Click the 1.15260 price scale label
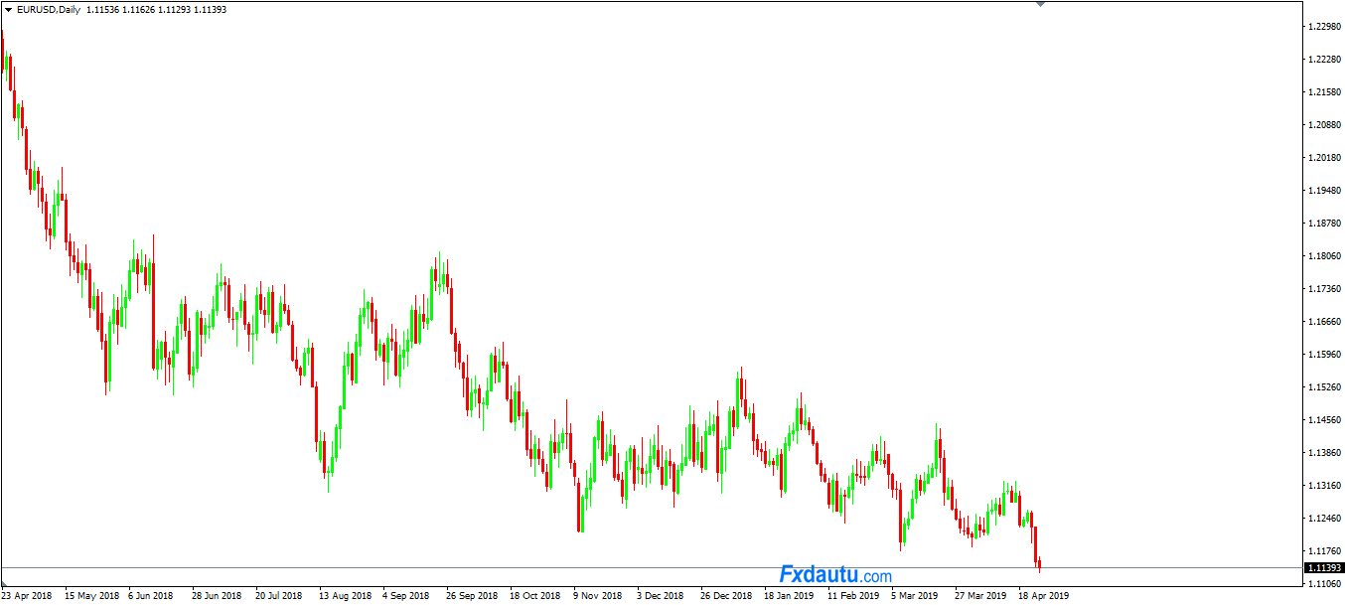 (x=1323, y=387)
